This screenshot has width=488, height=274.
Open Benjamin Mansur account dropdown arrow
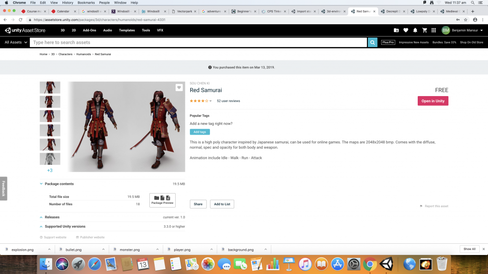coord(482,31)
